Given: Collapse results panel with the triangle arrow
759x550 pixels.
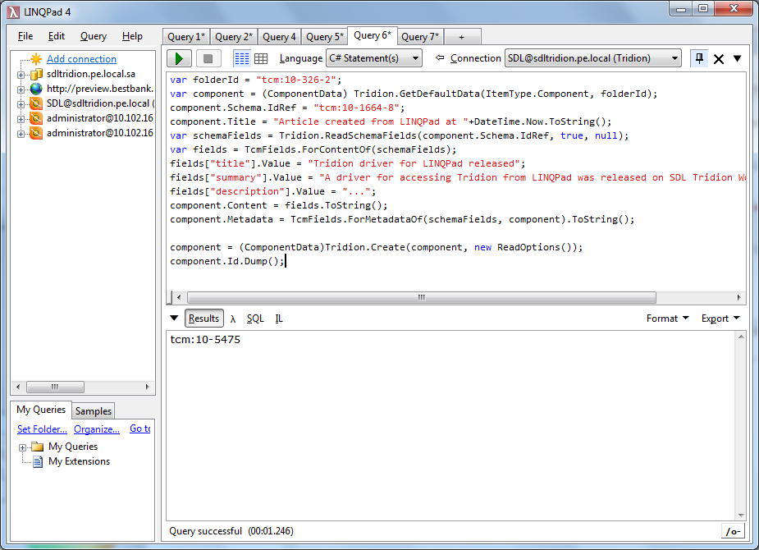Looking at the screenshot, I should [x=174, y=319].
